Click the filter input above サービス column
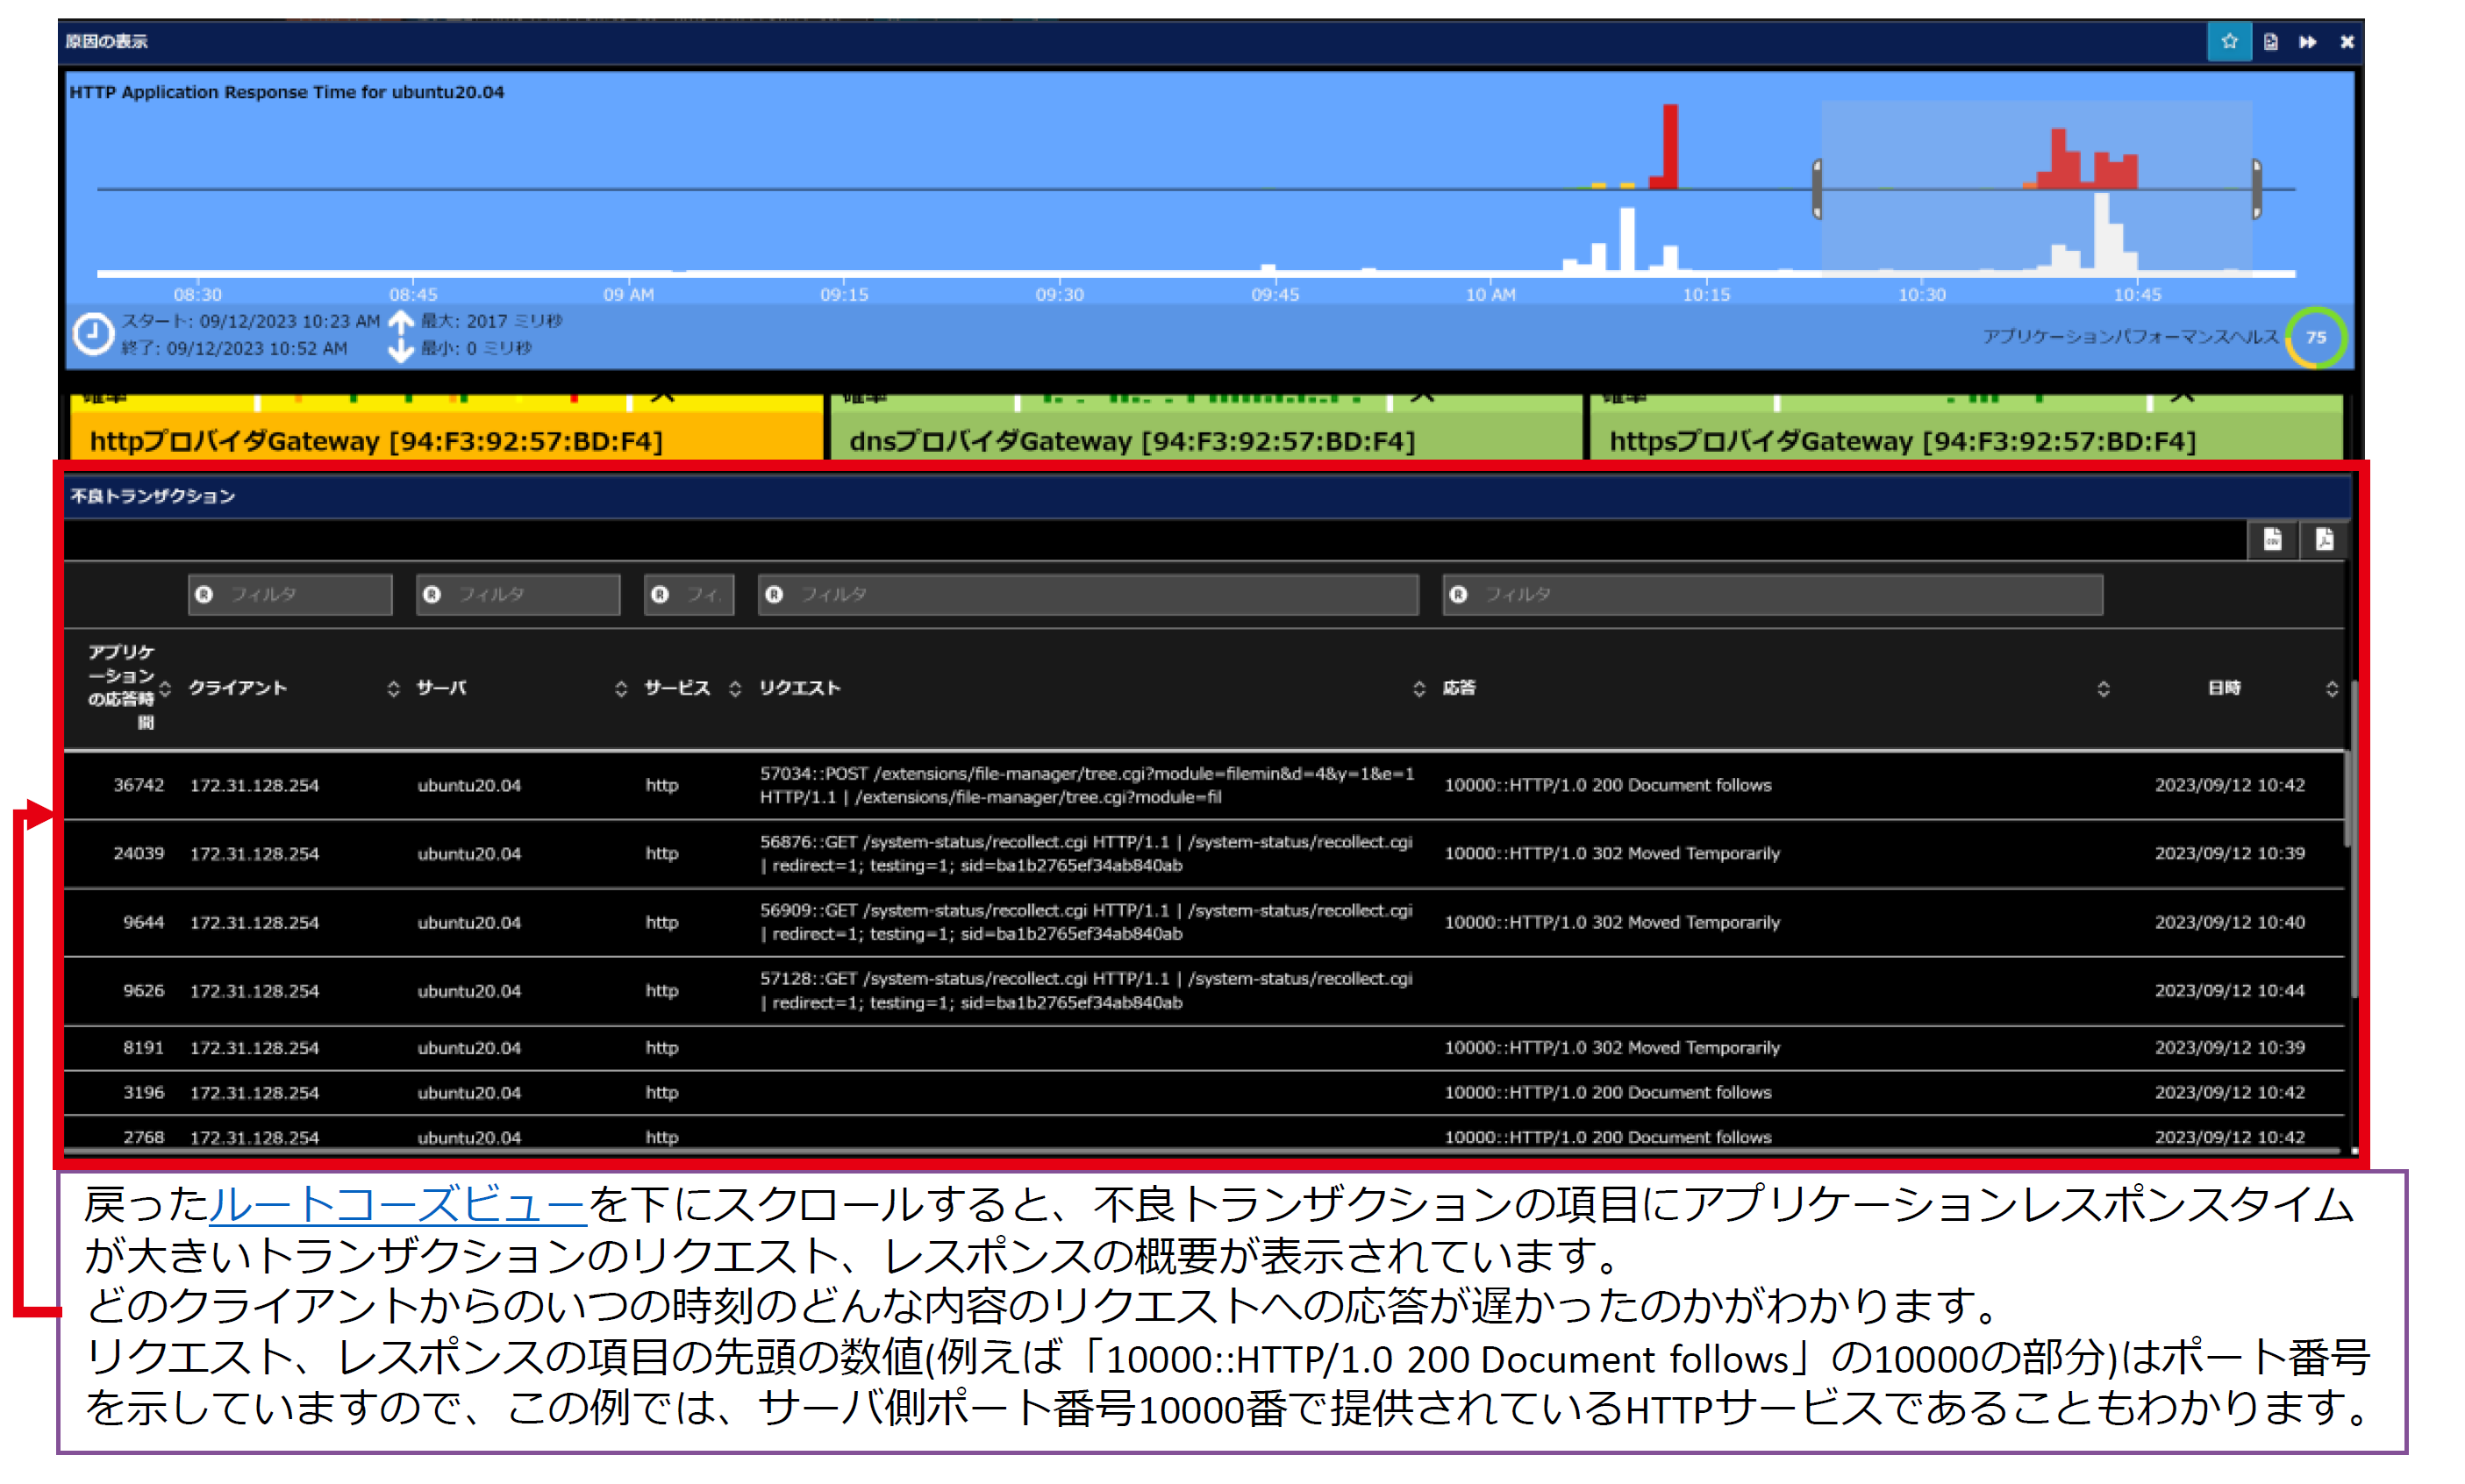The height and width of the screenshot is (1484, 2465). pos(689,595)
